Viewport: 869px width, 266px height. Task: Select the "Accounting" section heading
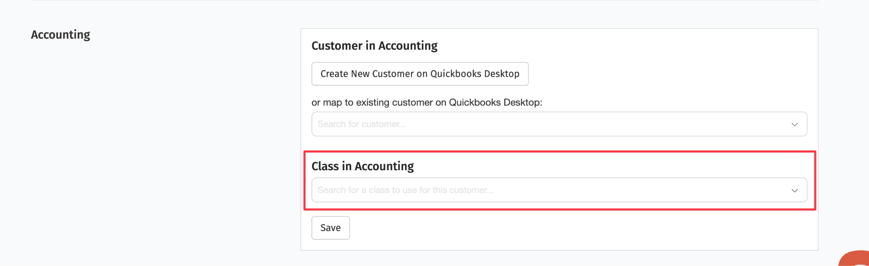click(x=61, y=35)
